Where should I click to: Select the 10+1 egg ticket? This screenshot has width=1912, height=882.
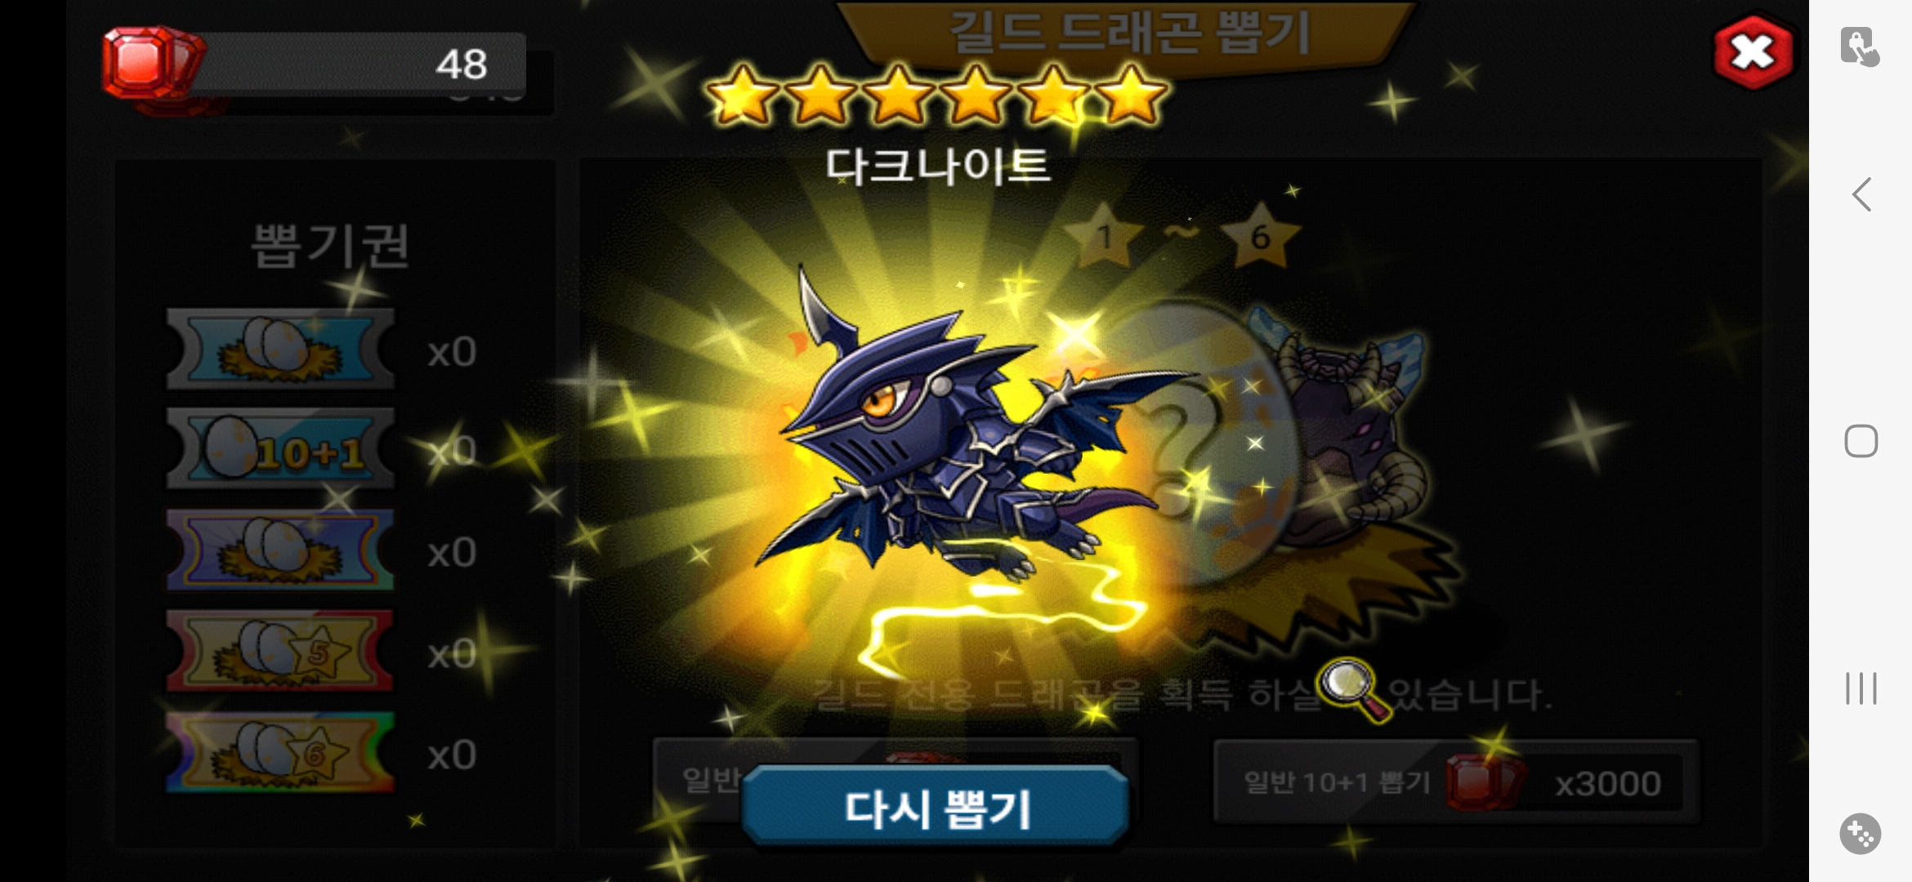pyautogui.click(x=280, y=449)
